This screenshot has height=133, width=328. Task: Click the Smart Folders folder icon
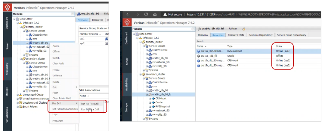click(x=20, y=107)
